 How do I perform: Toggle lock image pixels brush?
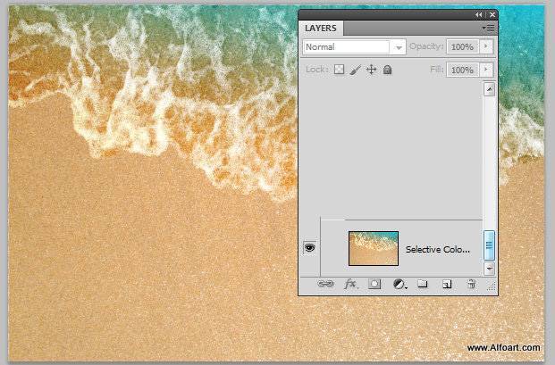point(355,70)
